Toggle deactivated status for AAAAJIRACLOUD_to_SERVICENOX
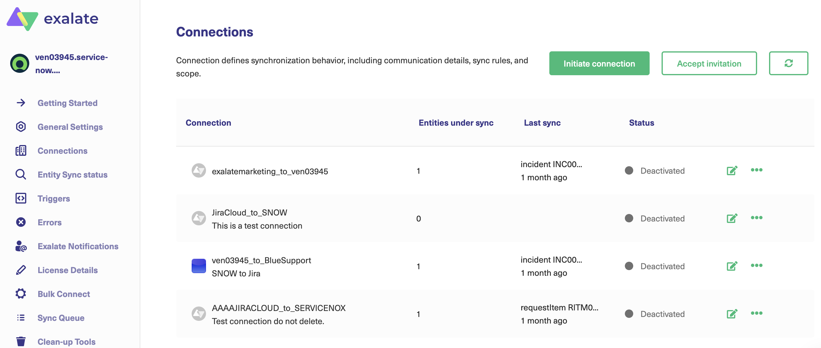Screen dimensions: 821x348 tap(628, 313)
